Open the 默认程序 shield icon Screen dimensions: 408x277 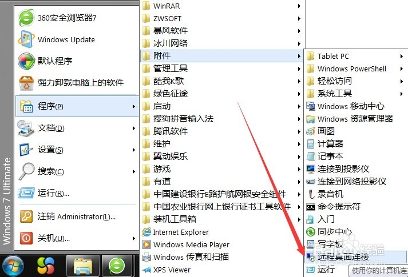pyautogui.click(x=26, y=61)
